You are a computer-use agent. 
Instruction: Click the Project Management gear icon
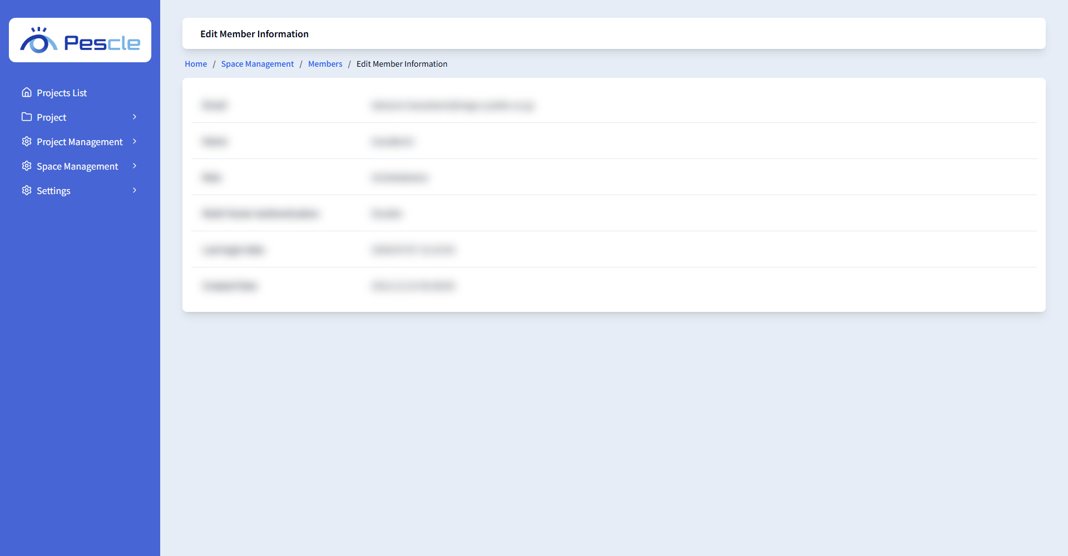point(27,141)
